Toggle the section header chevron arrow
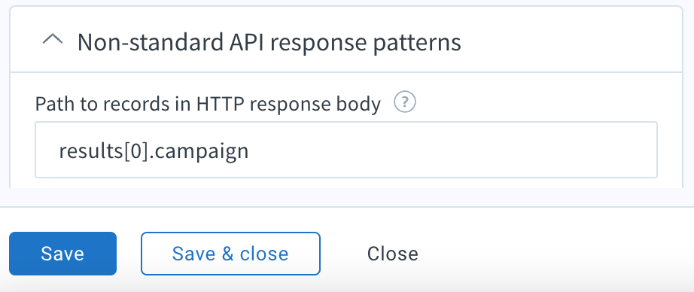This screenshot has width=694, height=292. point(52,41)
